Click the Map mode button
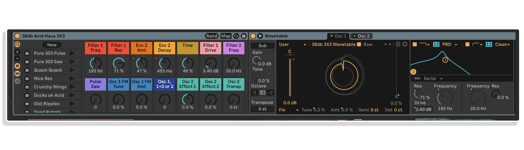The image size is (524, 150). [226, 36]
